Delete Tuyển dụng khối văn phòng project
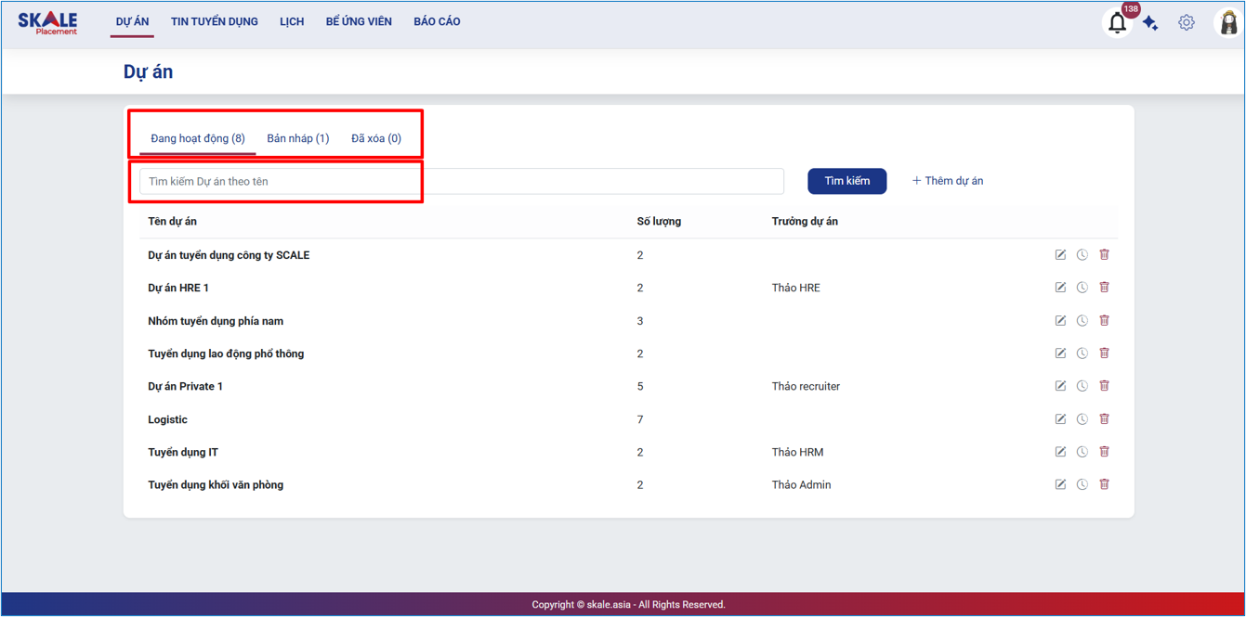1246x617 pixels. pyautogui.click(x=1104, y=484)
